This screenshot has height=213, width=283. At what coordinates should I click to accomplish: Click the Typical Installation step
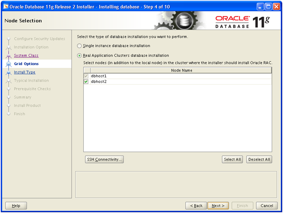(x=31, y=80)
